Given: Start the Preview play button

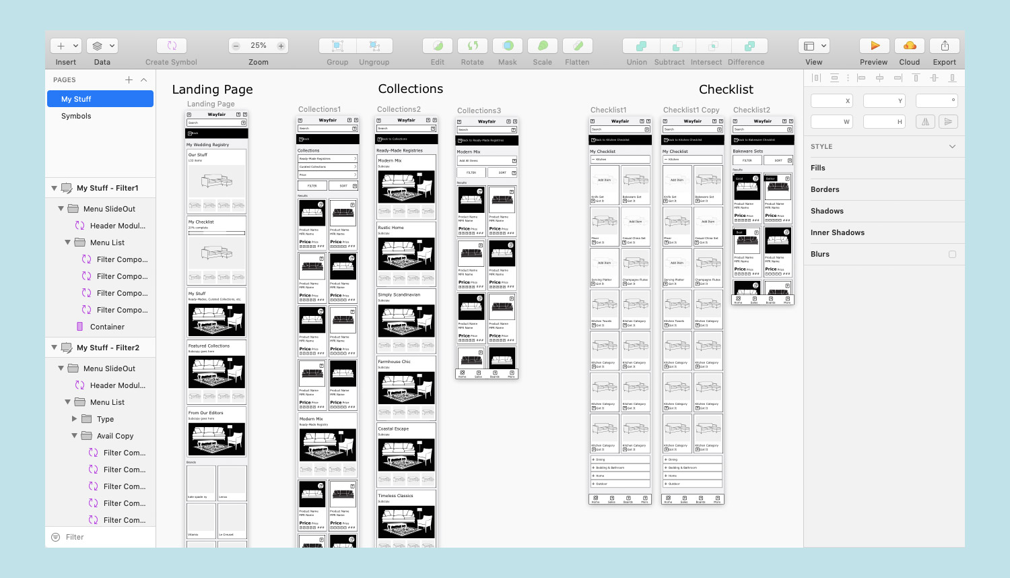Looking at the screenshot, I should 875,46.
